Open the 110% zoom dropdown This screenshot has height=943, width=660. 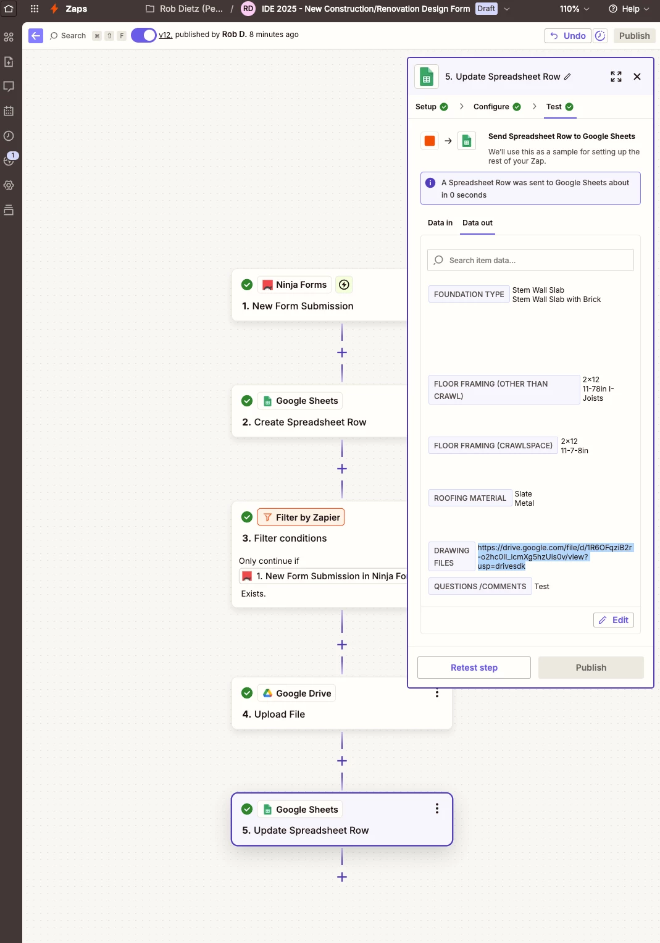click(x=575, y=9)
